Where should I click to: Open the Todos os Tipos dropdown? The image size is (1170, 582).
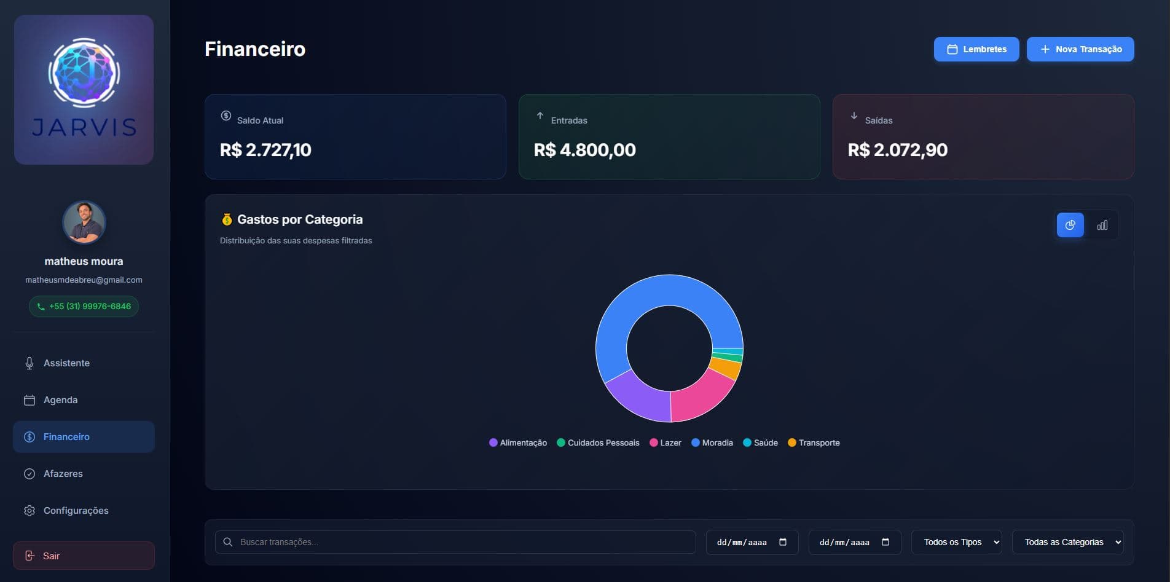coord(956,542)
